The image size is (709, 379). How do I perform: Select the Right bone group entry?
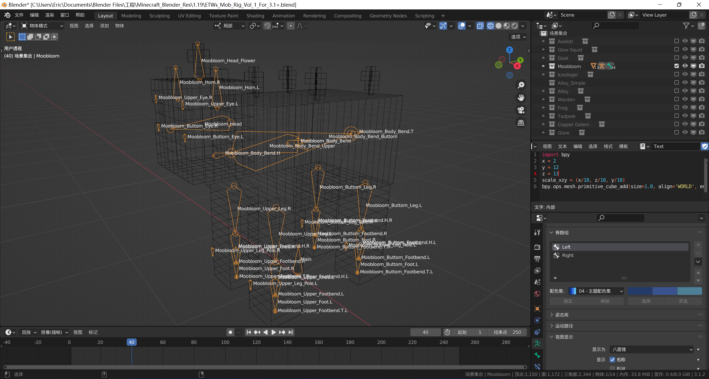568,255
